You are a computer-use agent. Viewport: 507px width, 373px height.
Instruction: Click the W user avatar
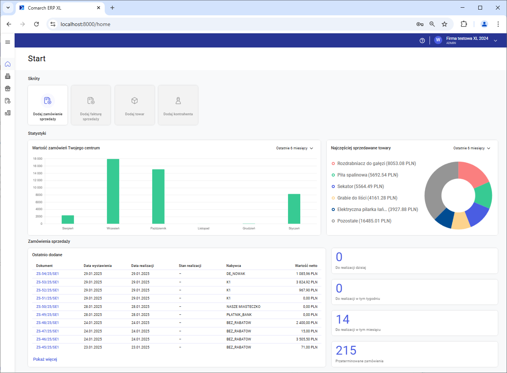coord(438,40)
